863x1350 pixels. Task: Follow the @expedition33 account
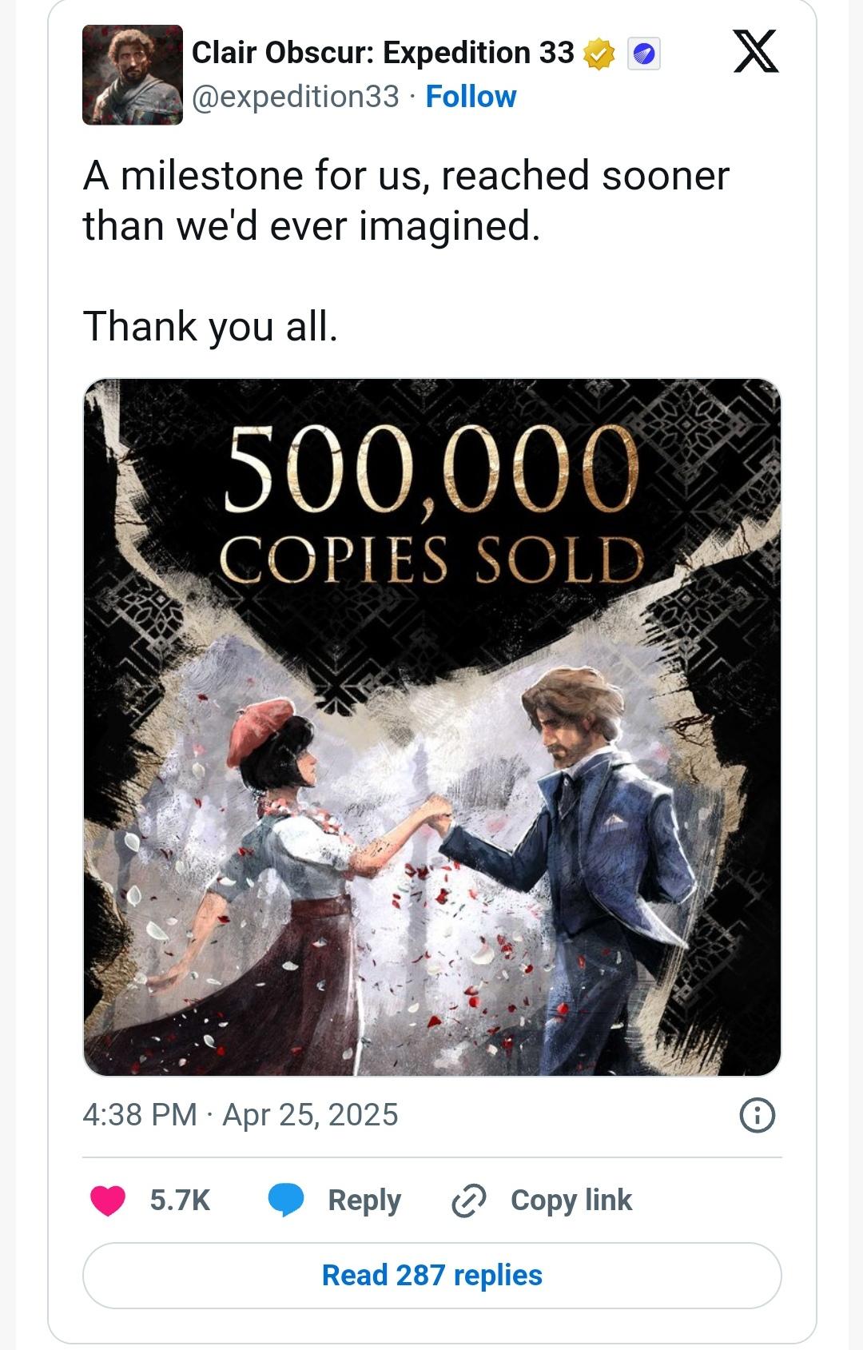click(471, 97)
